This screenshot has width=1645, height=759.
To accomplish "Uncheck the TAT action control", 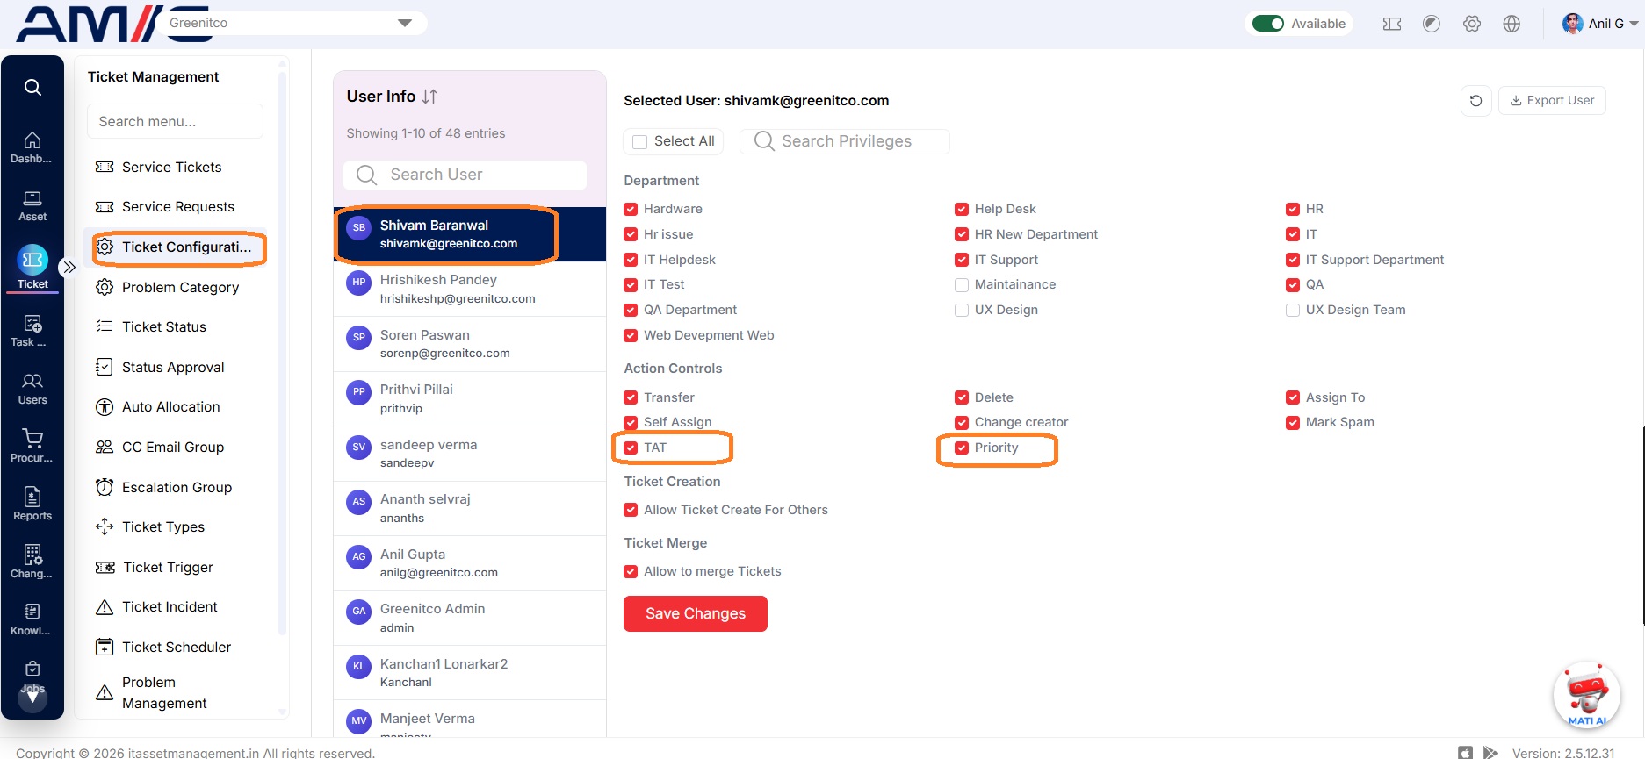I will tap(631, 448).
